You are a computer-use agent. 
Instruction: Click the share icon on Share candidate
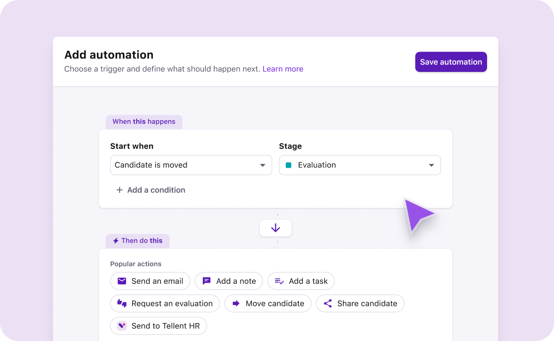click(x=328, y=303)
